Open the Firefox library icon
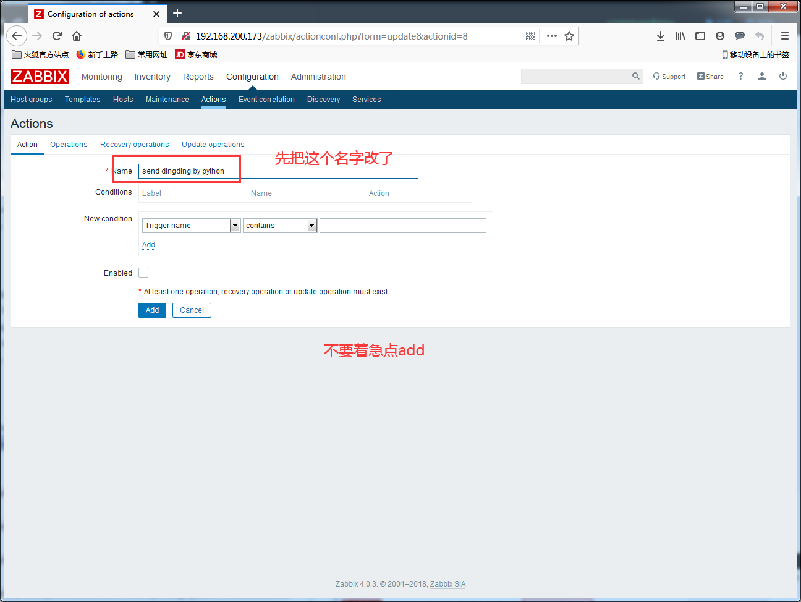The width and height of the screenshot is (801, 602). pyautogui.click(x=680, y=36)
